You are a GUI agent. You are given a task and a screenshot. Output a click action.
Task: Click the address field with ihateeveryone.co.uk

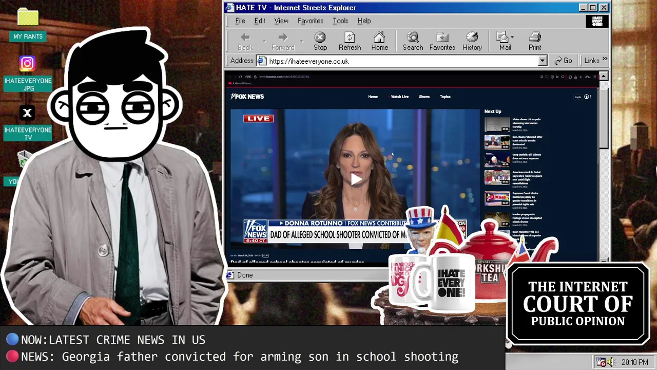pos(402,61)
